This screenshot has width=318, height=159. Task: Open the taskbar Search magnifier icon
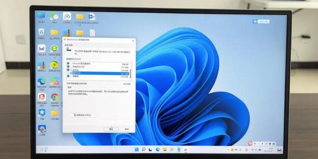click(144, 150)
